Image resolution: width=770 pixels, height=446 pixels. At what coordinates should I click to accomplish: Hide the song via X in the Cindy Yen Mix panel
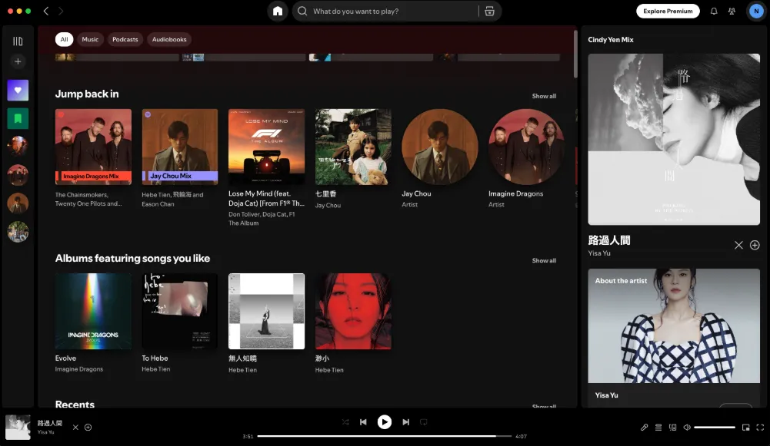(738, 245)
